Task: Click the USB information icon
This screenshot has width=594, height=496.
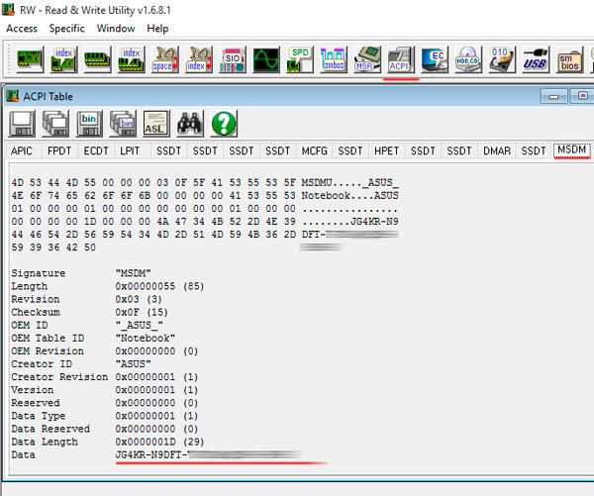Action: pyautogui.click(x=534, y=60)
